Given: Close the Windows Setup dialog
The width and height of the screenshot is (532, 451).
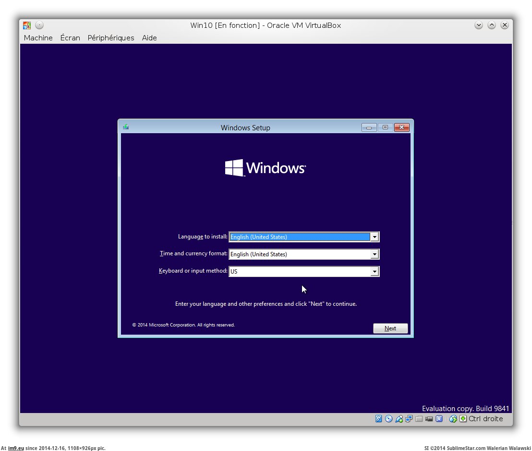Looking at the screenshot, I should pos(401,127).
